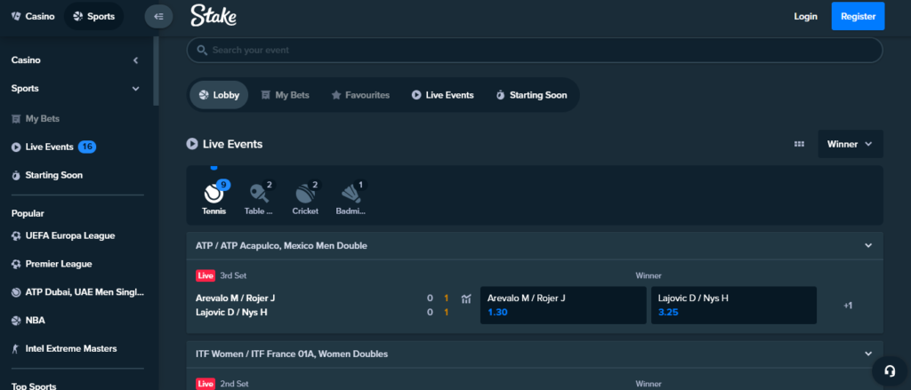Image resolution: width=911 pixels, height=390 pixels.
Task: Open the Lajovic D / Nys H match name
Action: point(231,312)
